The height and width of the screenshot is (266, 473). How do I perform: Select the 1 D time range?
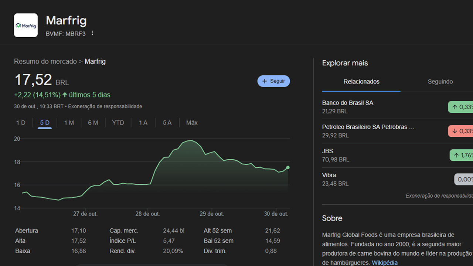(21, 123)
